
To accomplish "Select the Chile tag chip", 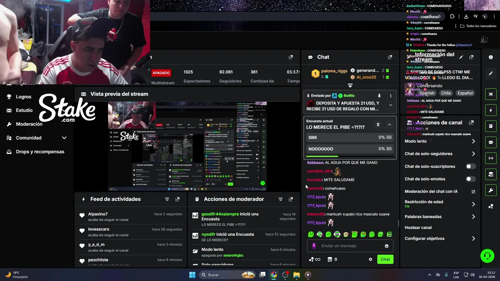I will (446, 93).
